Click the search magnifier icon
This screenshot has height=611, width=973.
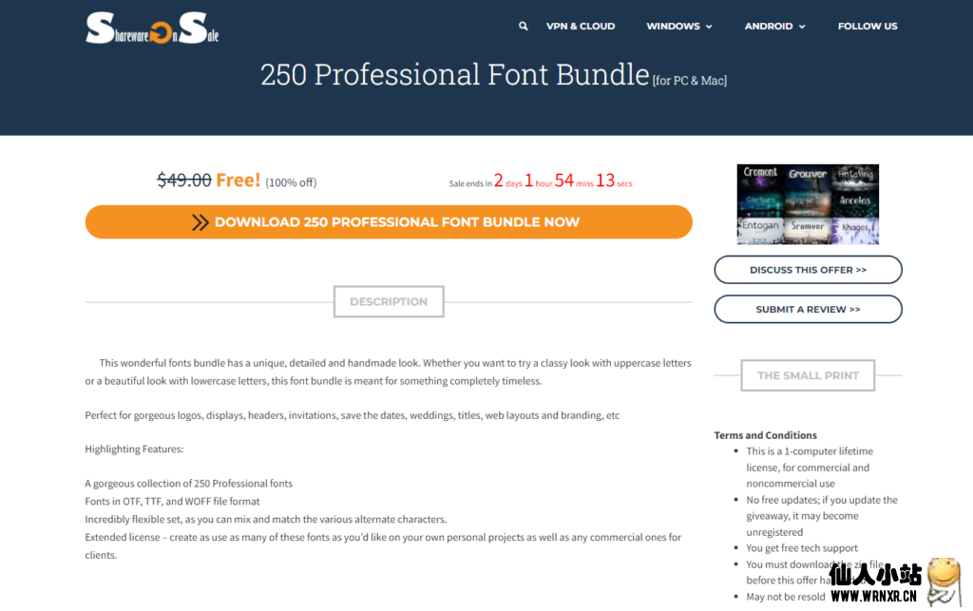[523, 27]
